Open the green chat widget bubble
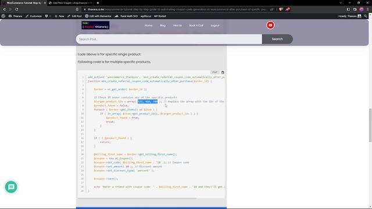372x209 pixels. 11,187
